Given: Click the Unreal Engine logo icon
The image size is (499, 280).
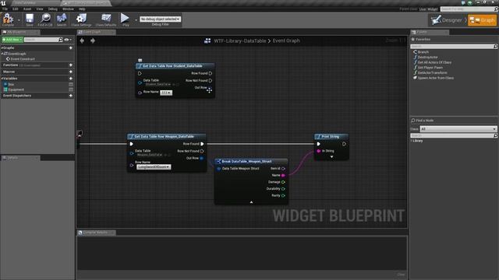Looking at the screenshot, I should [3, 3].
